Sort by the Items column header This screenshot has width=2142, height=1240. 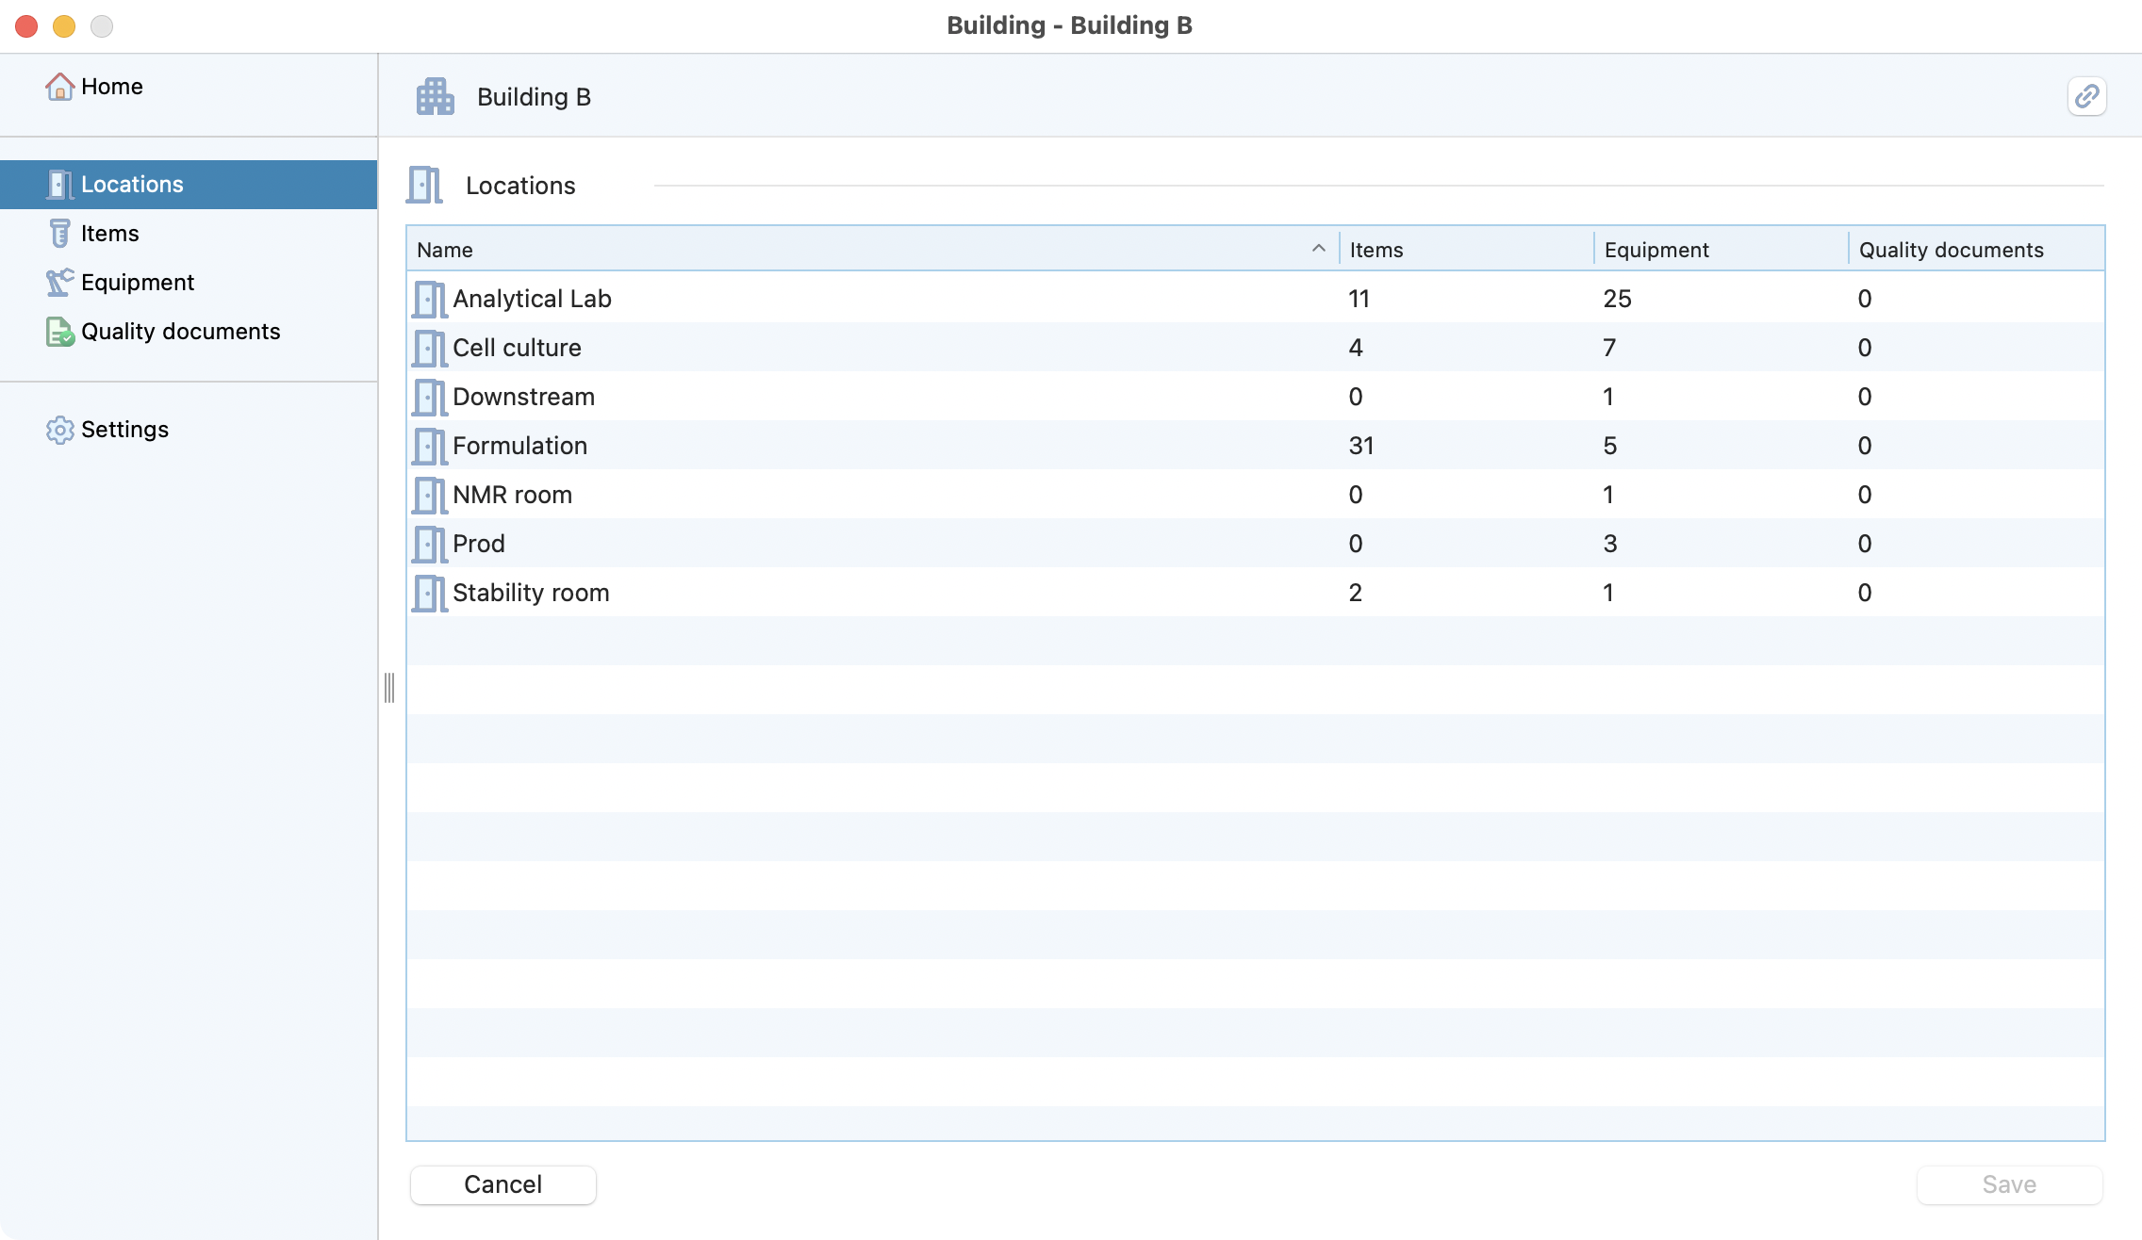click(1467, 250)
